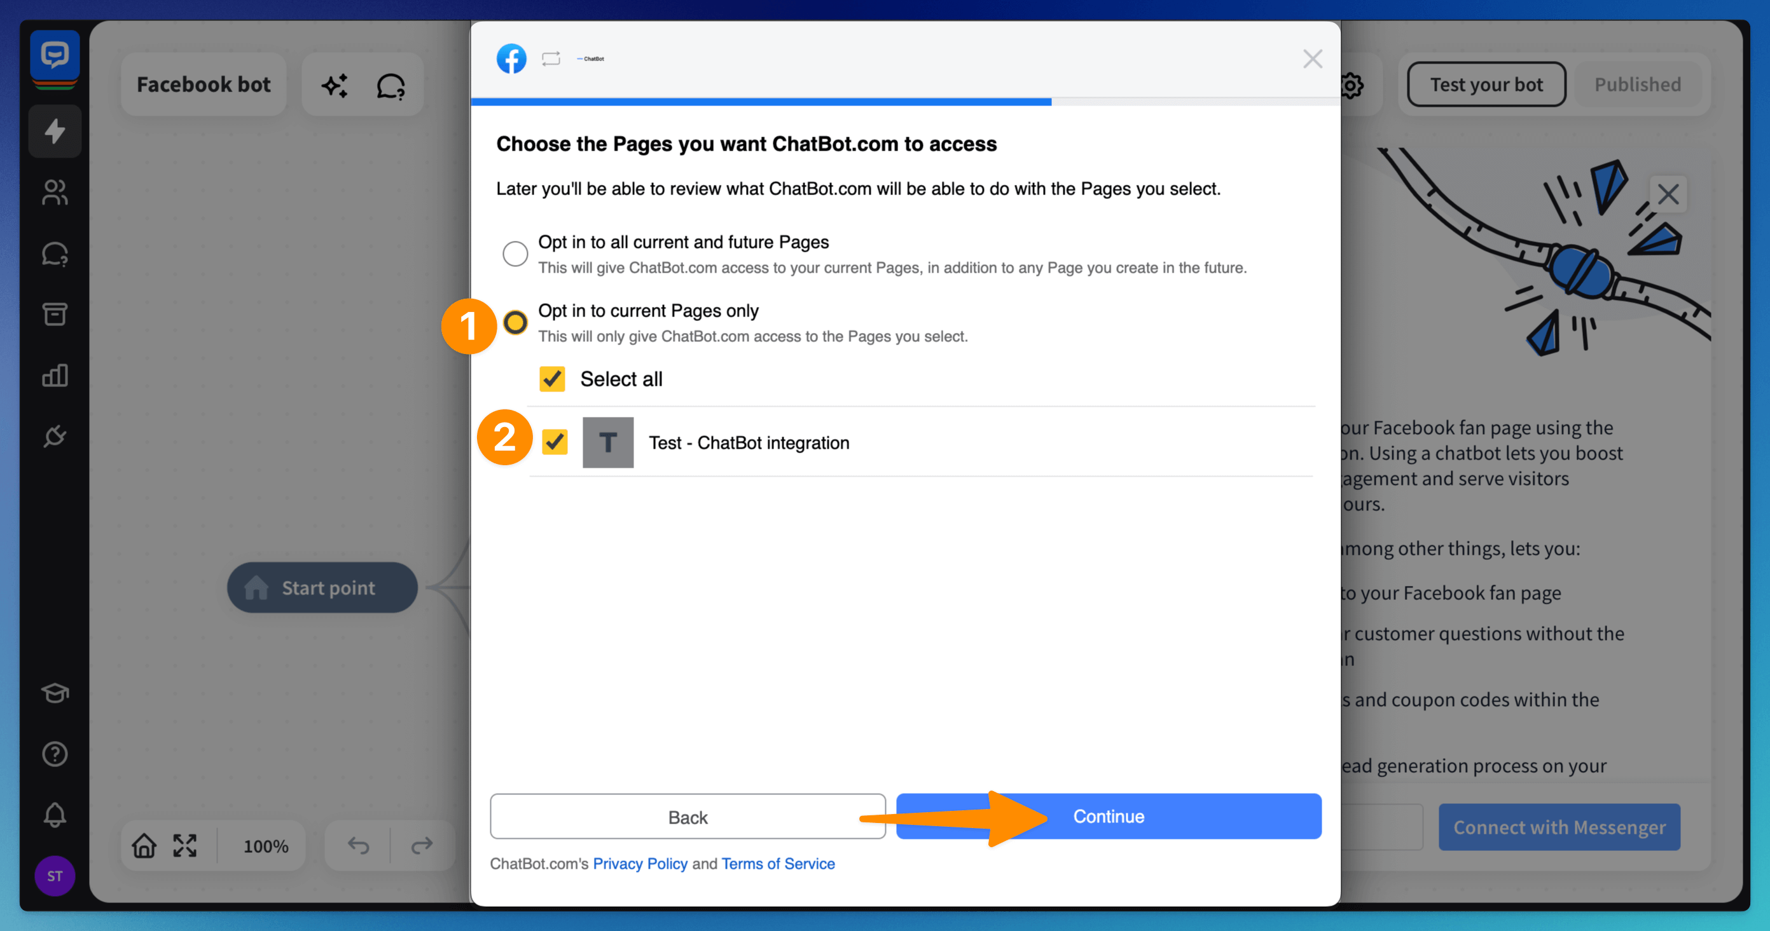This screenshot has height=931, width=1770.
Task: Click the 'Test - ChatBot integration' page thumbnail
Action: (x=607, y=442)
